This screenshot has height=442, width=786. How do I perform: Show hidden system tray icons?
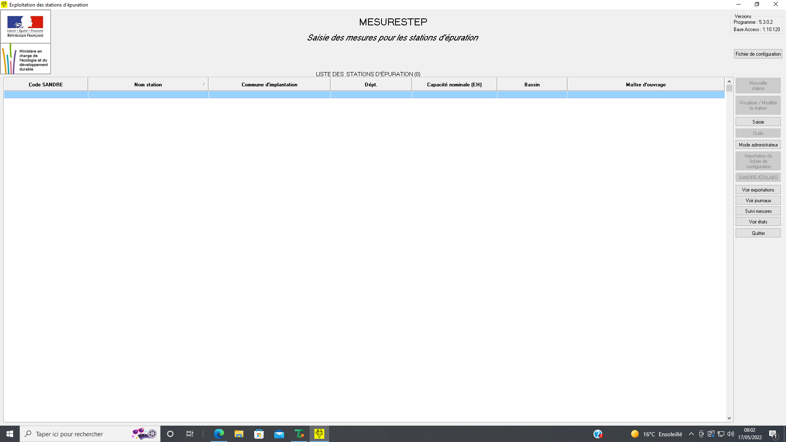coord(691,434)
